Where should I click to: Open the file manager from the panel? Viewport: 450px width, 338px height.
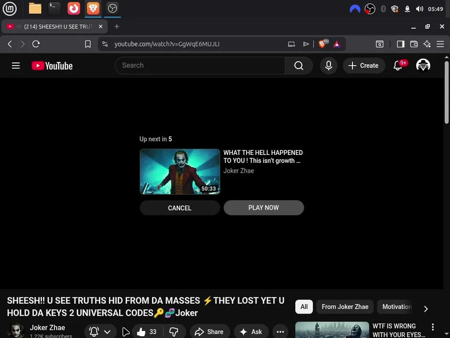35,8
